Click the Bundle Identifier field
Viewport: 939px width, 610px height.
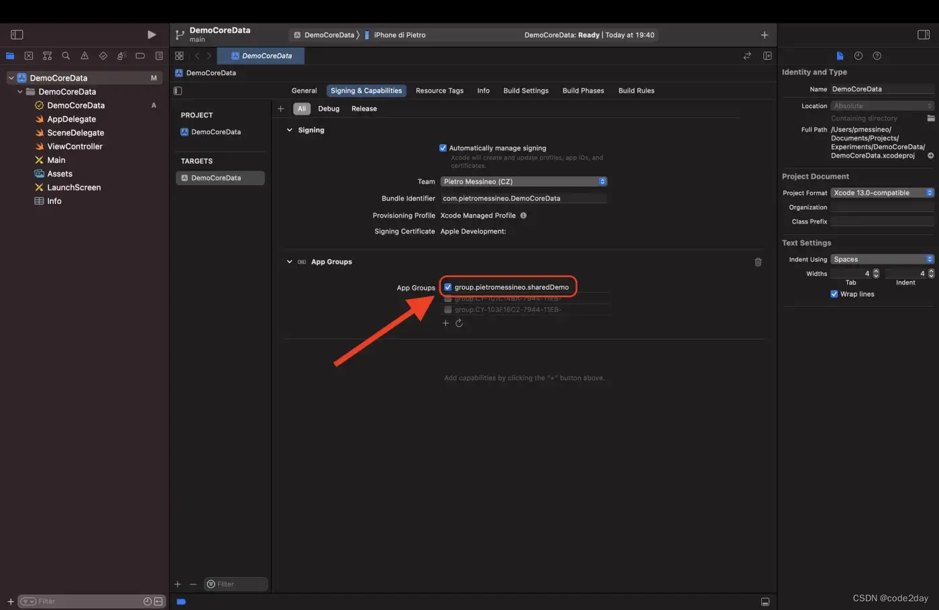(524, 199)
